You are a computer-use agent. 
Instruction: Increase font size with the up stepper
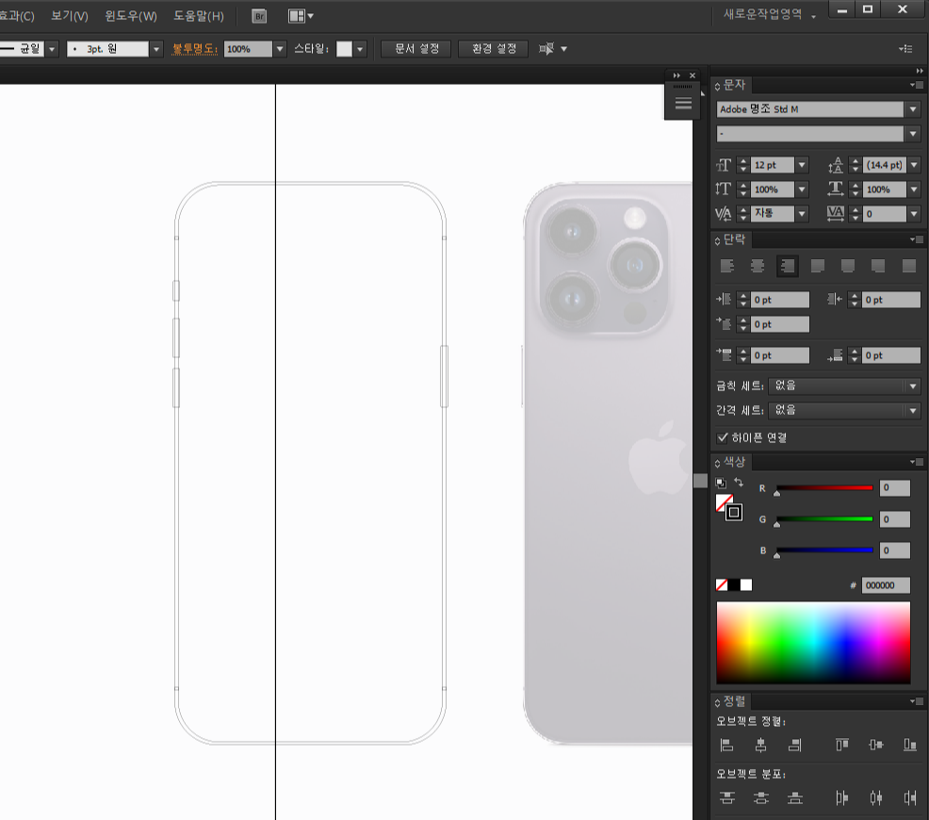coord(743,161)
